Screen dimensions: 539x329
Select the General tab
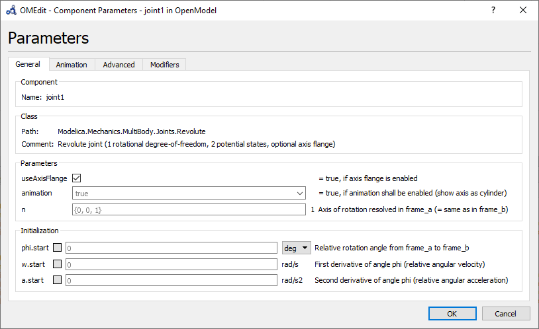[x=28, y=64]
